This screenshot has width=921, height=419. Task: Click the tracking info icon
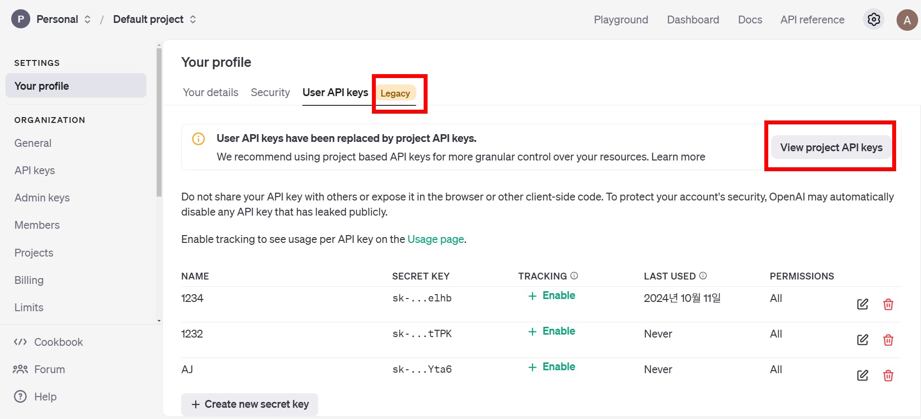coord(574,276)
